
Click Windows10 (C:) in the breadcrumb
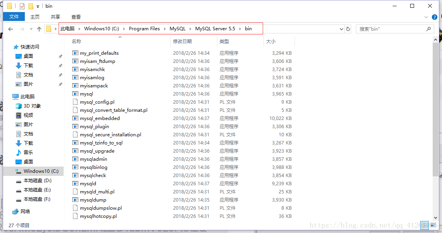coord(102,28)
